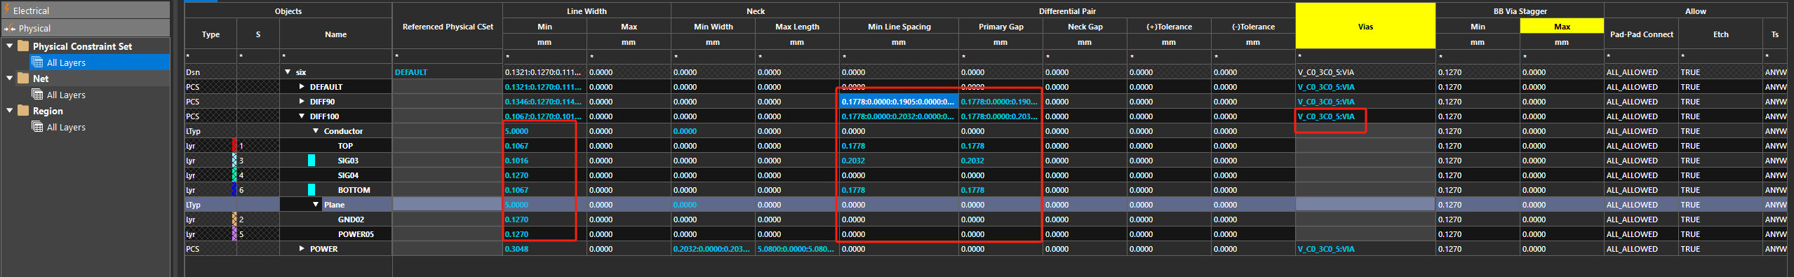This screenshot has height=277, width=1794.
Task: Click the red layer color marker for TOP
Action: click(234, 145)
